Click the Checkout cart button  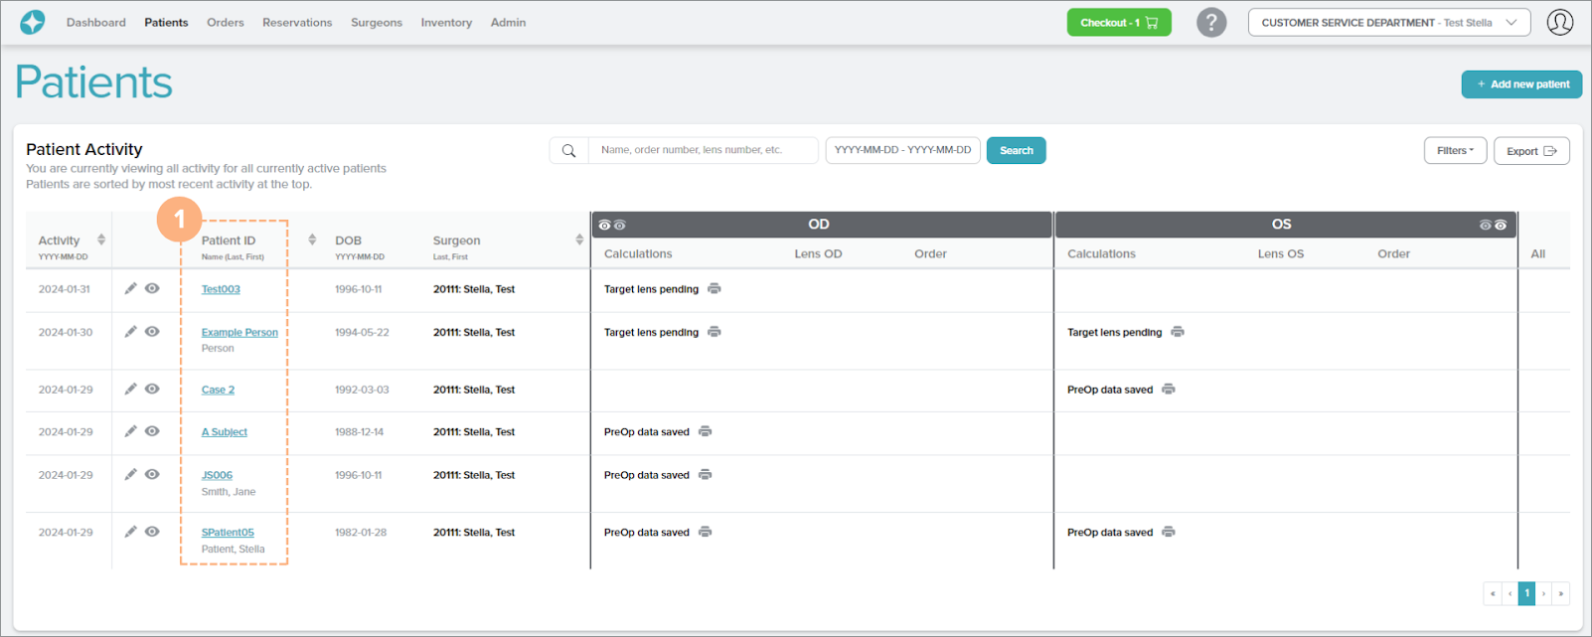[1118, 23]
